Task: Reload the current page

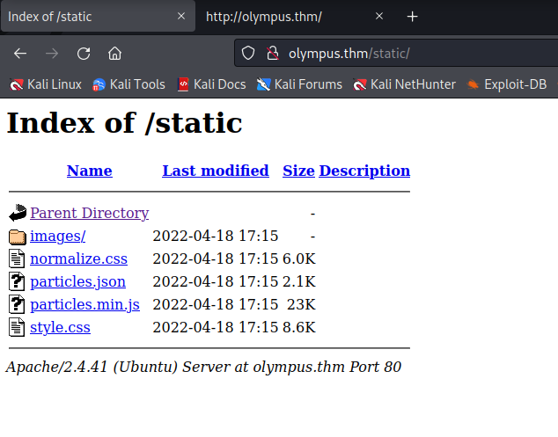Action: point(84,54)
